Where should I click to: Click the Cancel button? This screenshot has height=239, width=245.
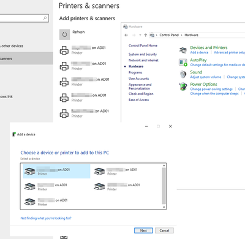[164, 230]
